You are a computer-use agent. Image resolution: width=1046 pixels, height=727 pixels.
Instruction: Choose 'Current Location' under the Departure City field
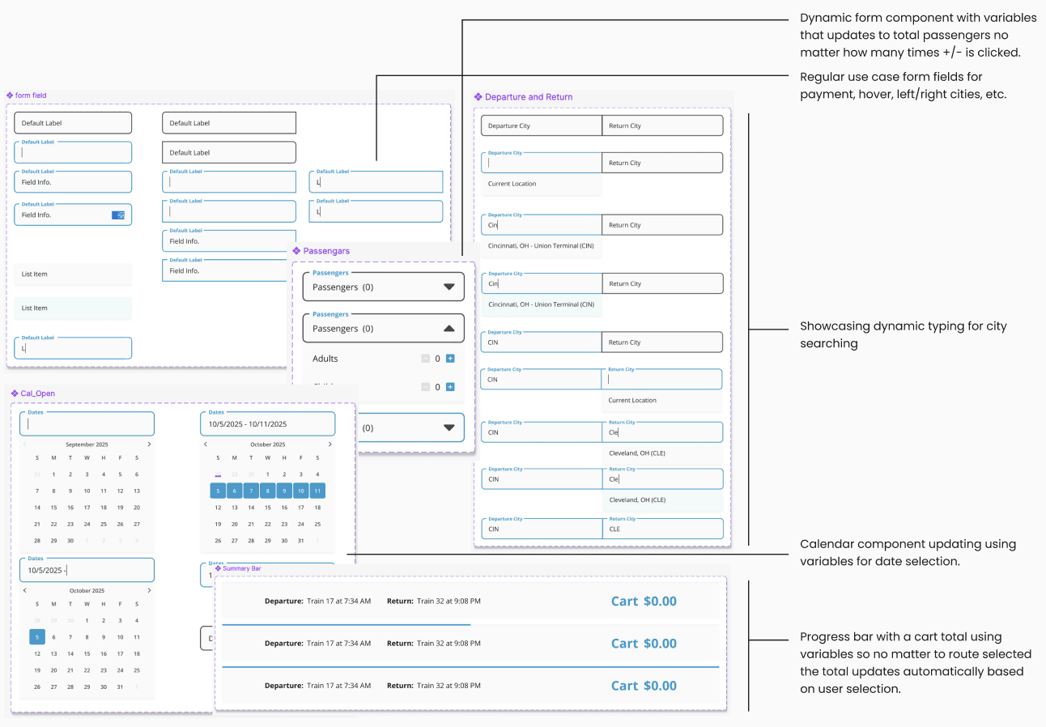541,184
